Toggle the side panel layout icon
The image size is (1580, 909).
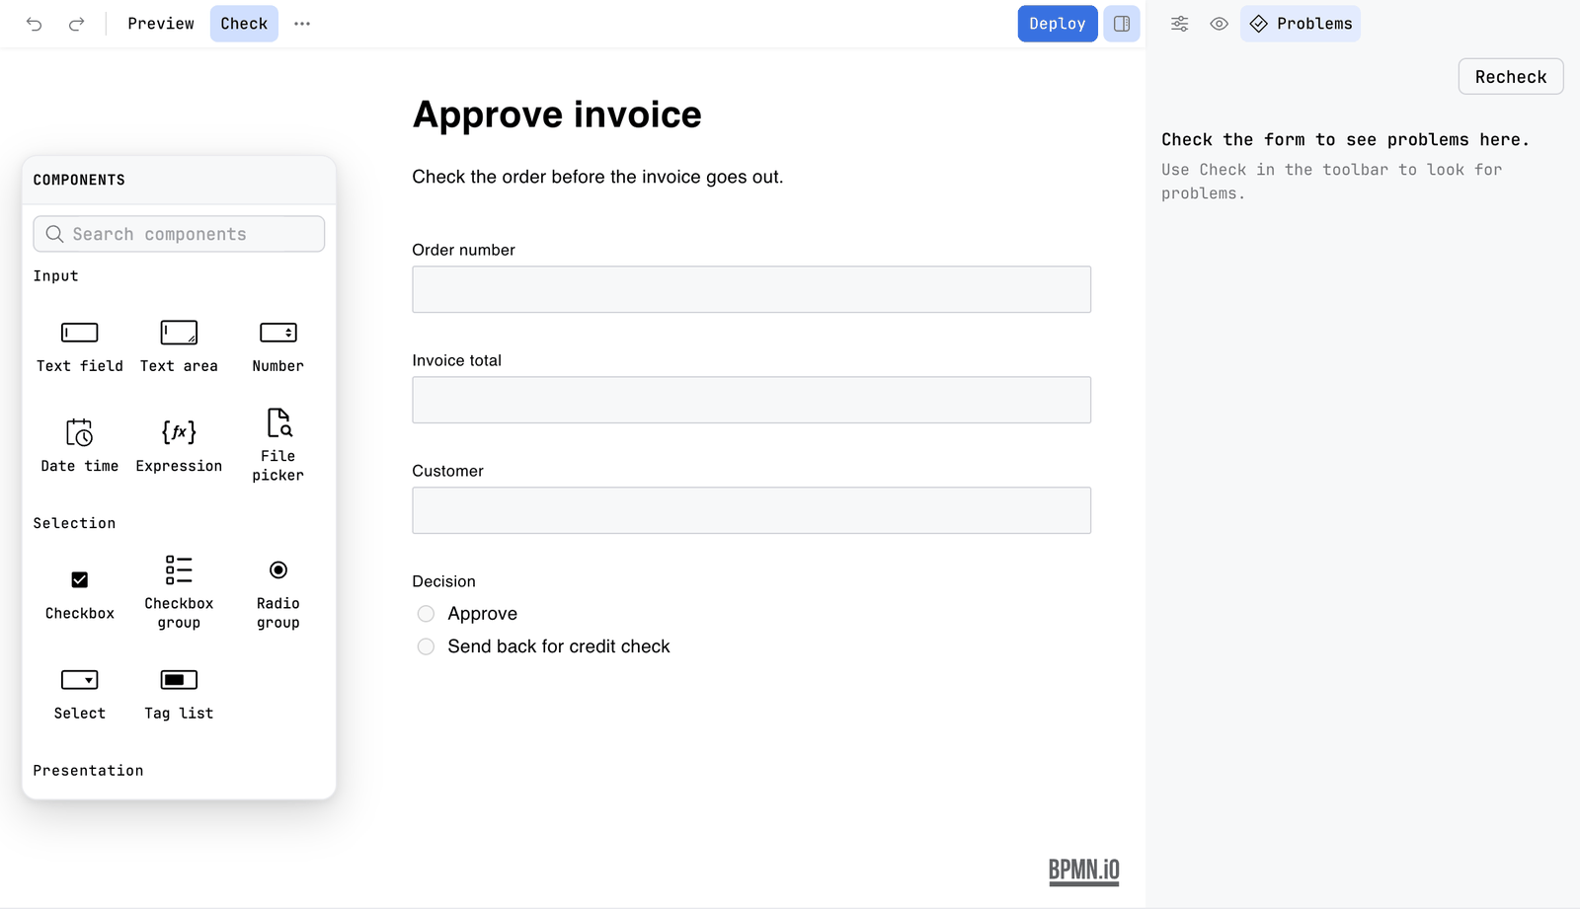coord(1122,24)
